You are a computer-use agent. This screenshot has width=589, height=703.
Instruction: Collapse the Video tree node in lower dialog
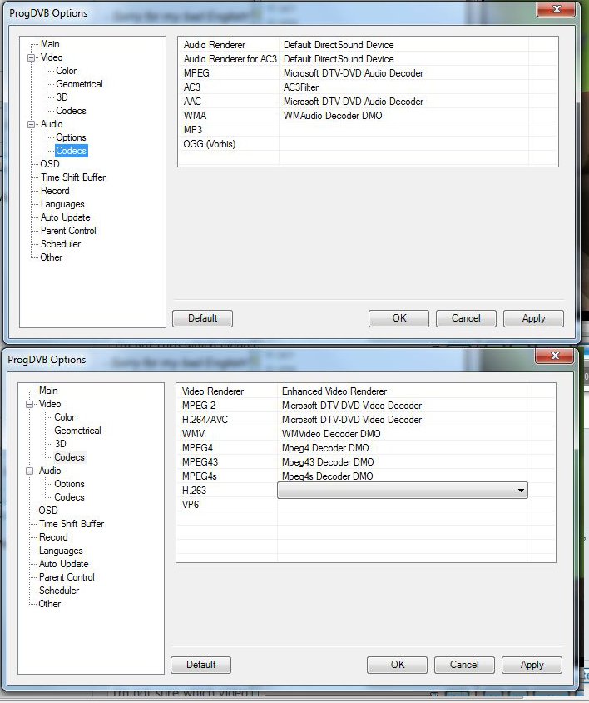pyautogui.click(x=30, y=404)
